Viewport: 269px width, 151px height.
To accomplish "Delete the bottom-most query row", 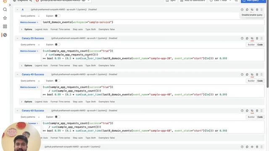I will 257,147.
